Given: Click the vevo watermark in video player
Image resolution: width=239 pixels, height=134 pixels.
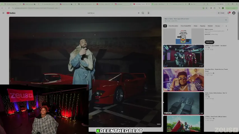Looking at the screenshot, I should [x=159, y=124].
